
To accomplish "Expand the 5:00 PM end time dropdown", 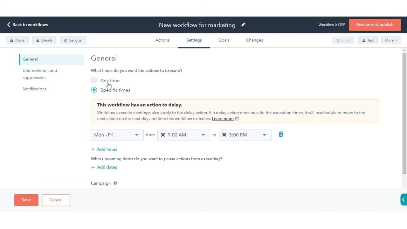I will point(245,135).
